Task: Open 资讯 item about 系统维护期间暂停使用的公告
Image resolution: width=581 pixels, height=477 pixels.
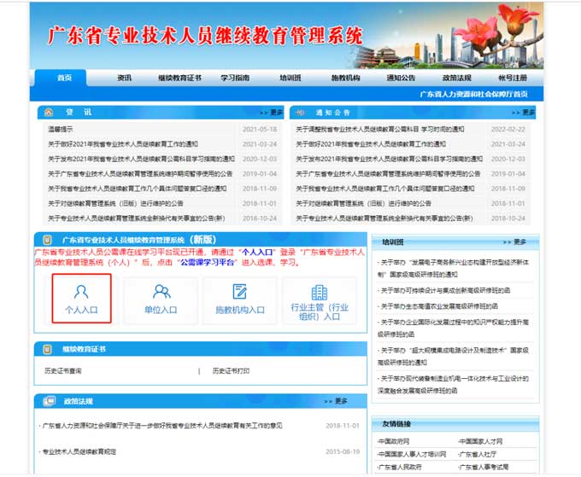Action: tap(140, 173)
